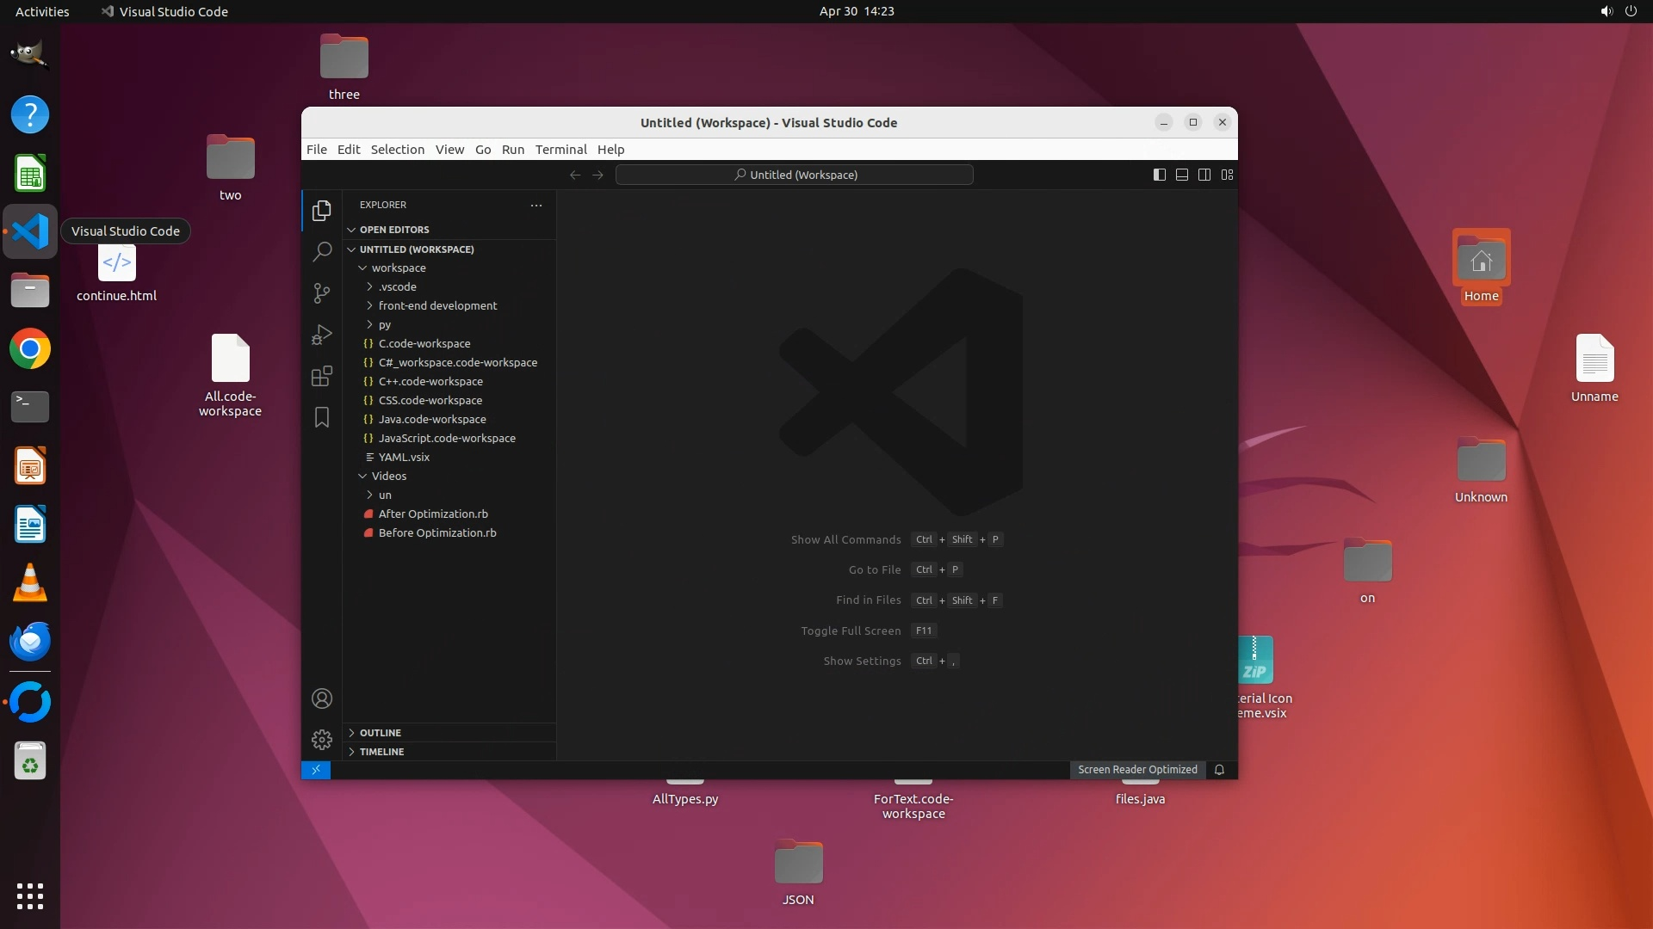
Task: Expand the front-end development folder
Action: tap(437, 305)
